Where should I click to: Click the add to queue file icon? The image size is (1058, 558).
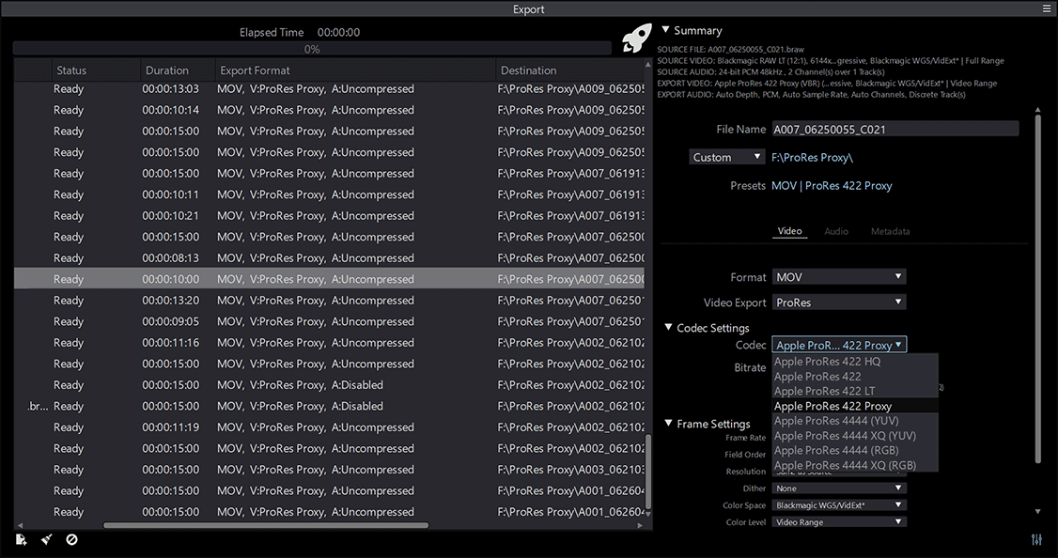(x=21, y=539)
